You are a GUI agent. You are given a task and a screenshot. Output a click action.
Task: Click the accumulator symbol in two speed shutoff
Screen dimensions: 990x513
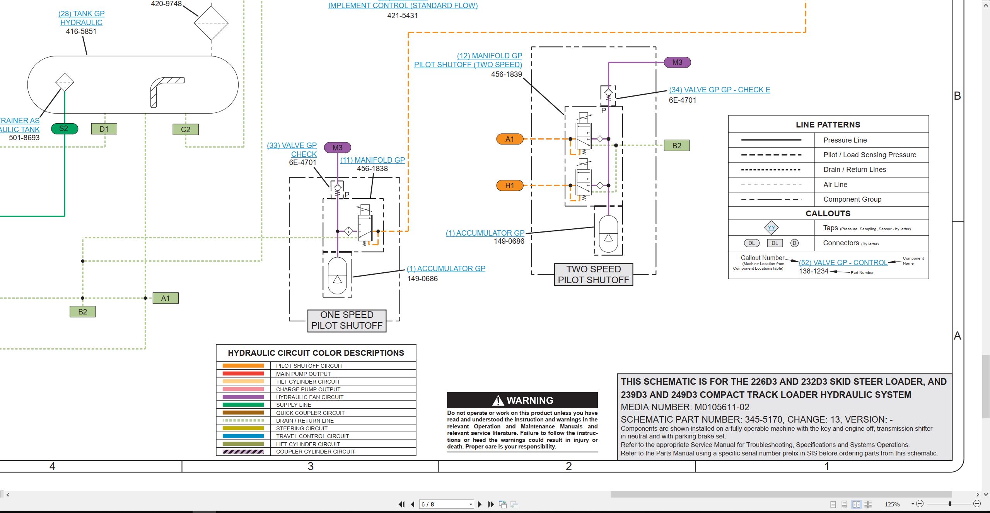tap(608, 234)
